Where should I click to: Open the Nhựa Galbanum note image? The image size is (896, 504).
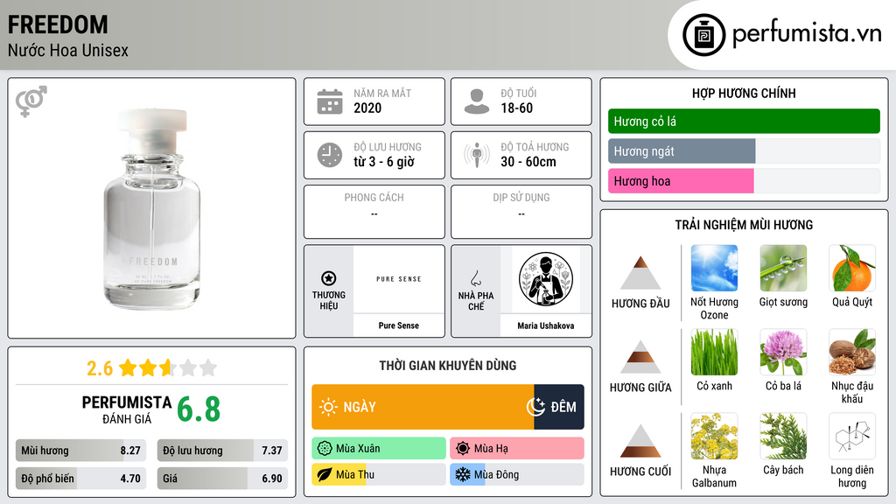tap(714, 436)
